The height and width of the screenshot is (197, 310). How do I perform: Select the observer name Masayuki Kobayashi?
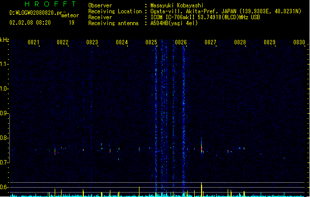click(177, 5)
